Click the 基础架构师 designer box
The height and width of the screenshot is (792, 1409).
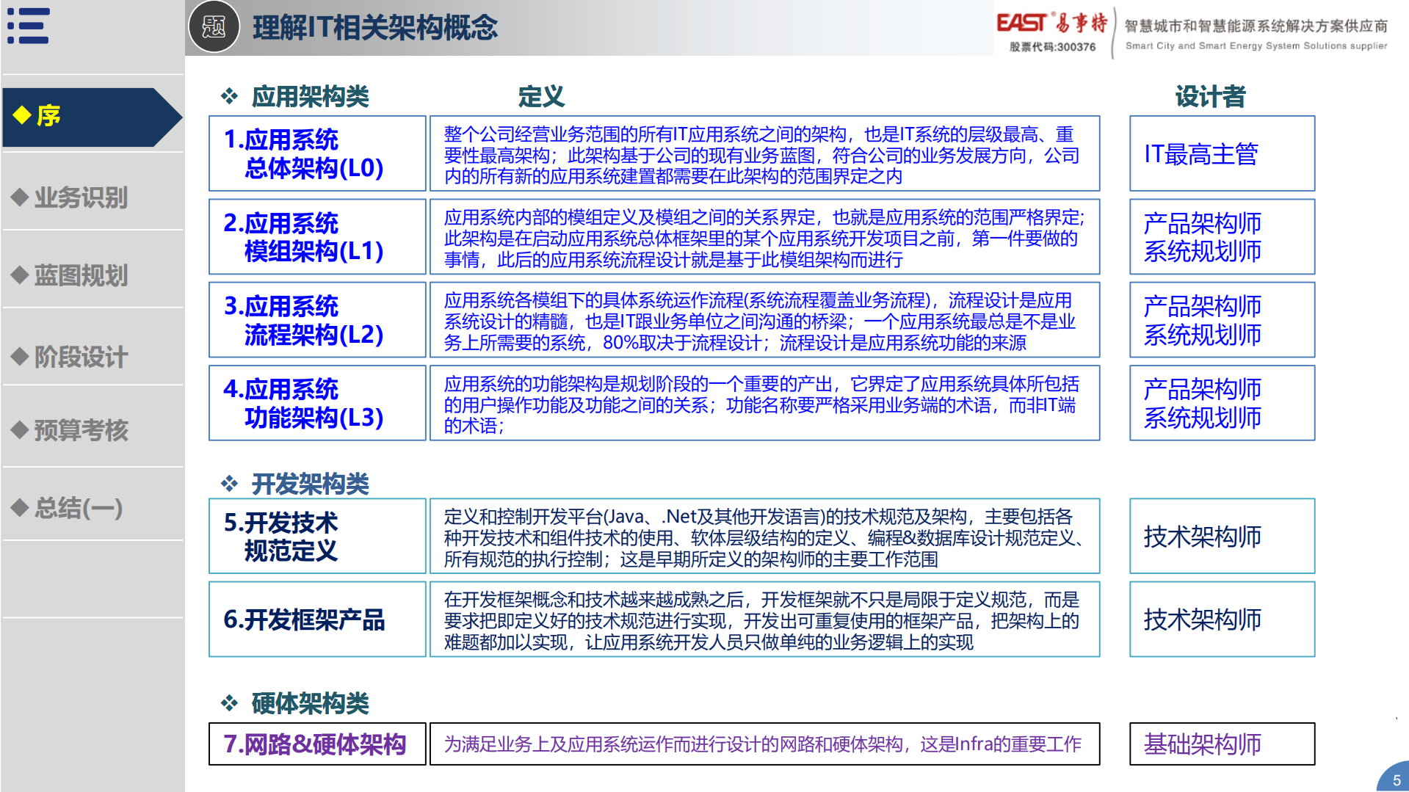1221,744
